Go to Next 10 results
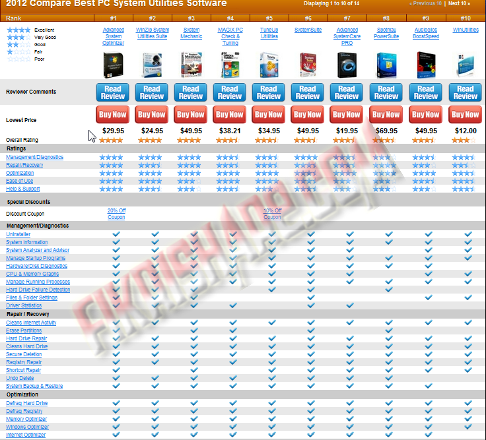486x440 pixels. [459, 4]
